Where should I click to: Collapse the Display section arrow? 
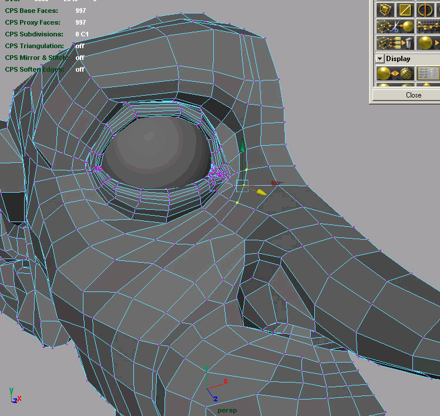point(379,59)
